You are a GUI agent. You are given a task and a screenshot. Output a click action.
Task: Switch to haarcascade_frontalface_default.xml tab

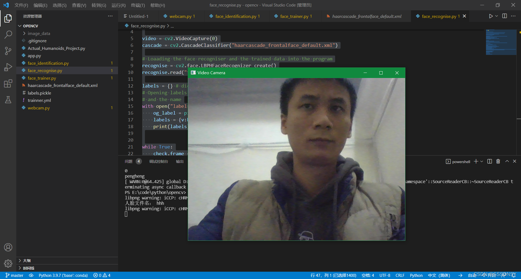[x=366, y=16]
